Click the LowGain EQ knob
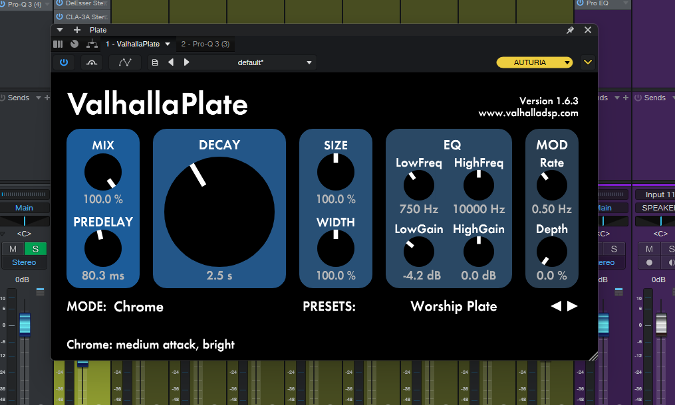675x405 pixels. (x=419, y=252)
